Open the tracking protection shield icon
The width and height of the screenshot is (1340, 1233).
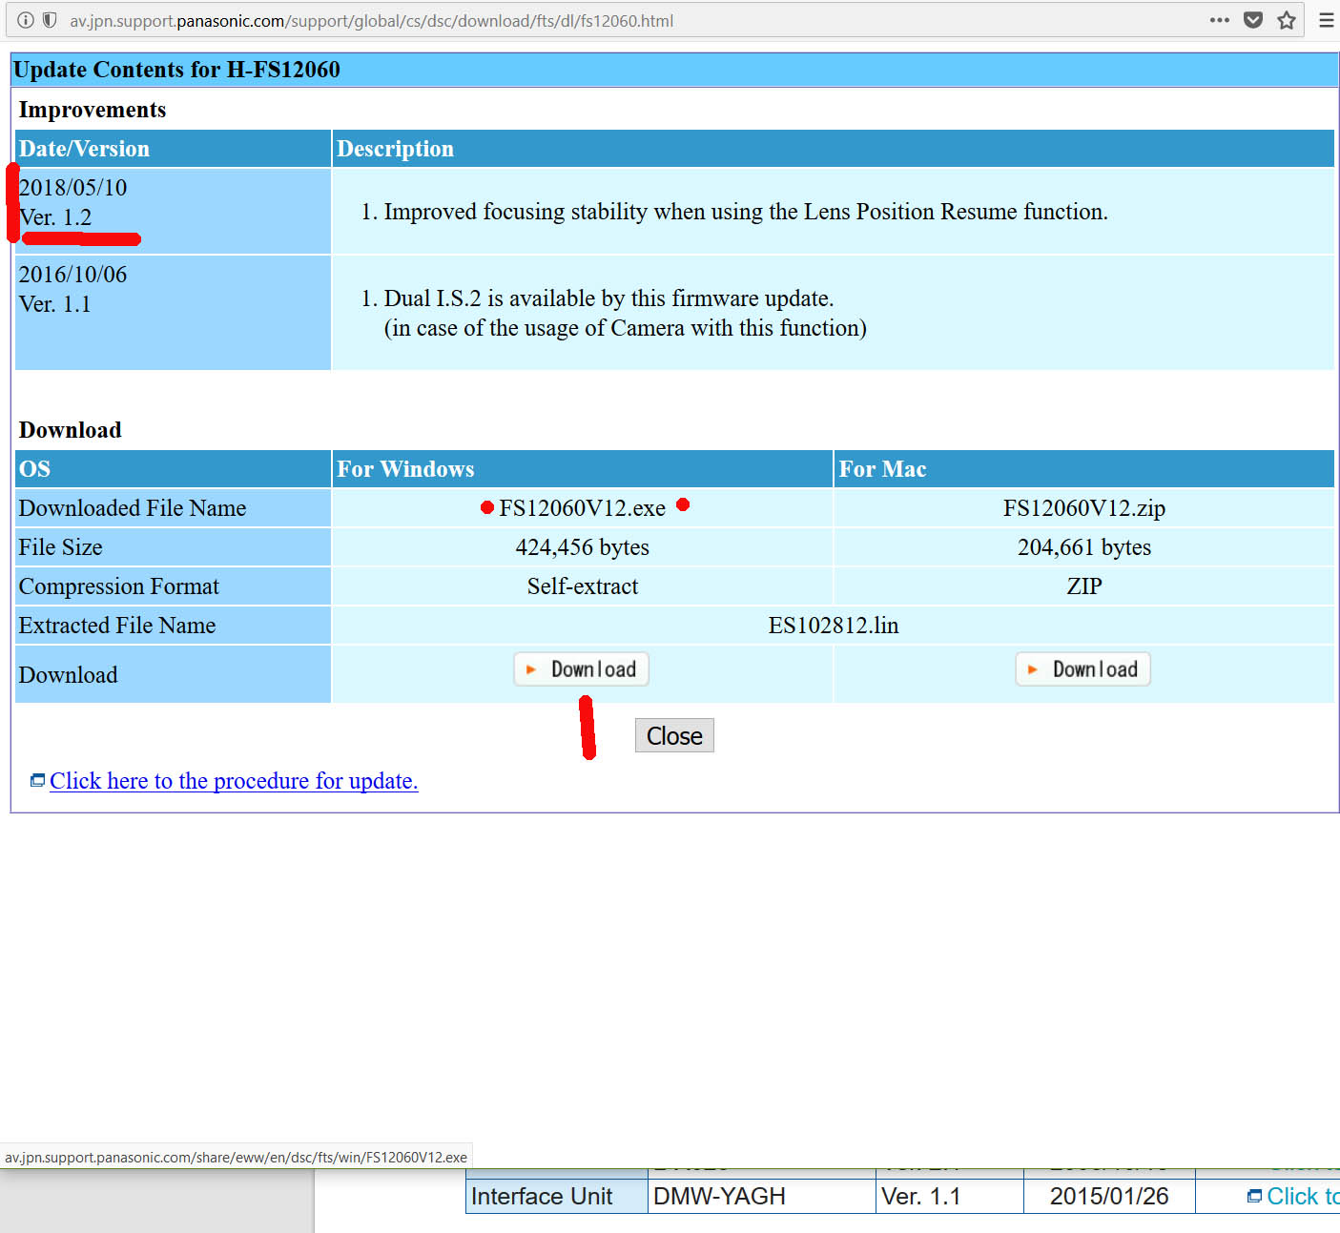point(50,20)
